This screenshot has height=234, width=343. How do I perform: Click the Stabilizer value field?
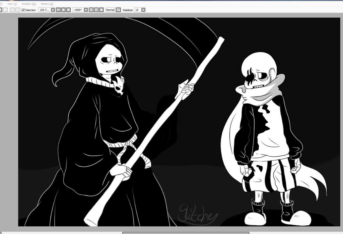138,10
